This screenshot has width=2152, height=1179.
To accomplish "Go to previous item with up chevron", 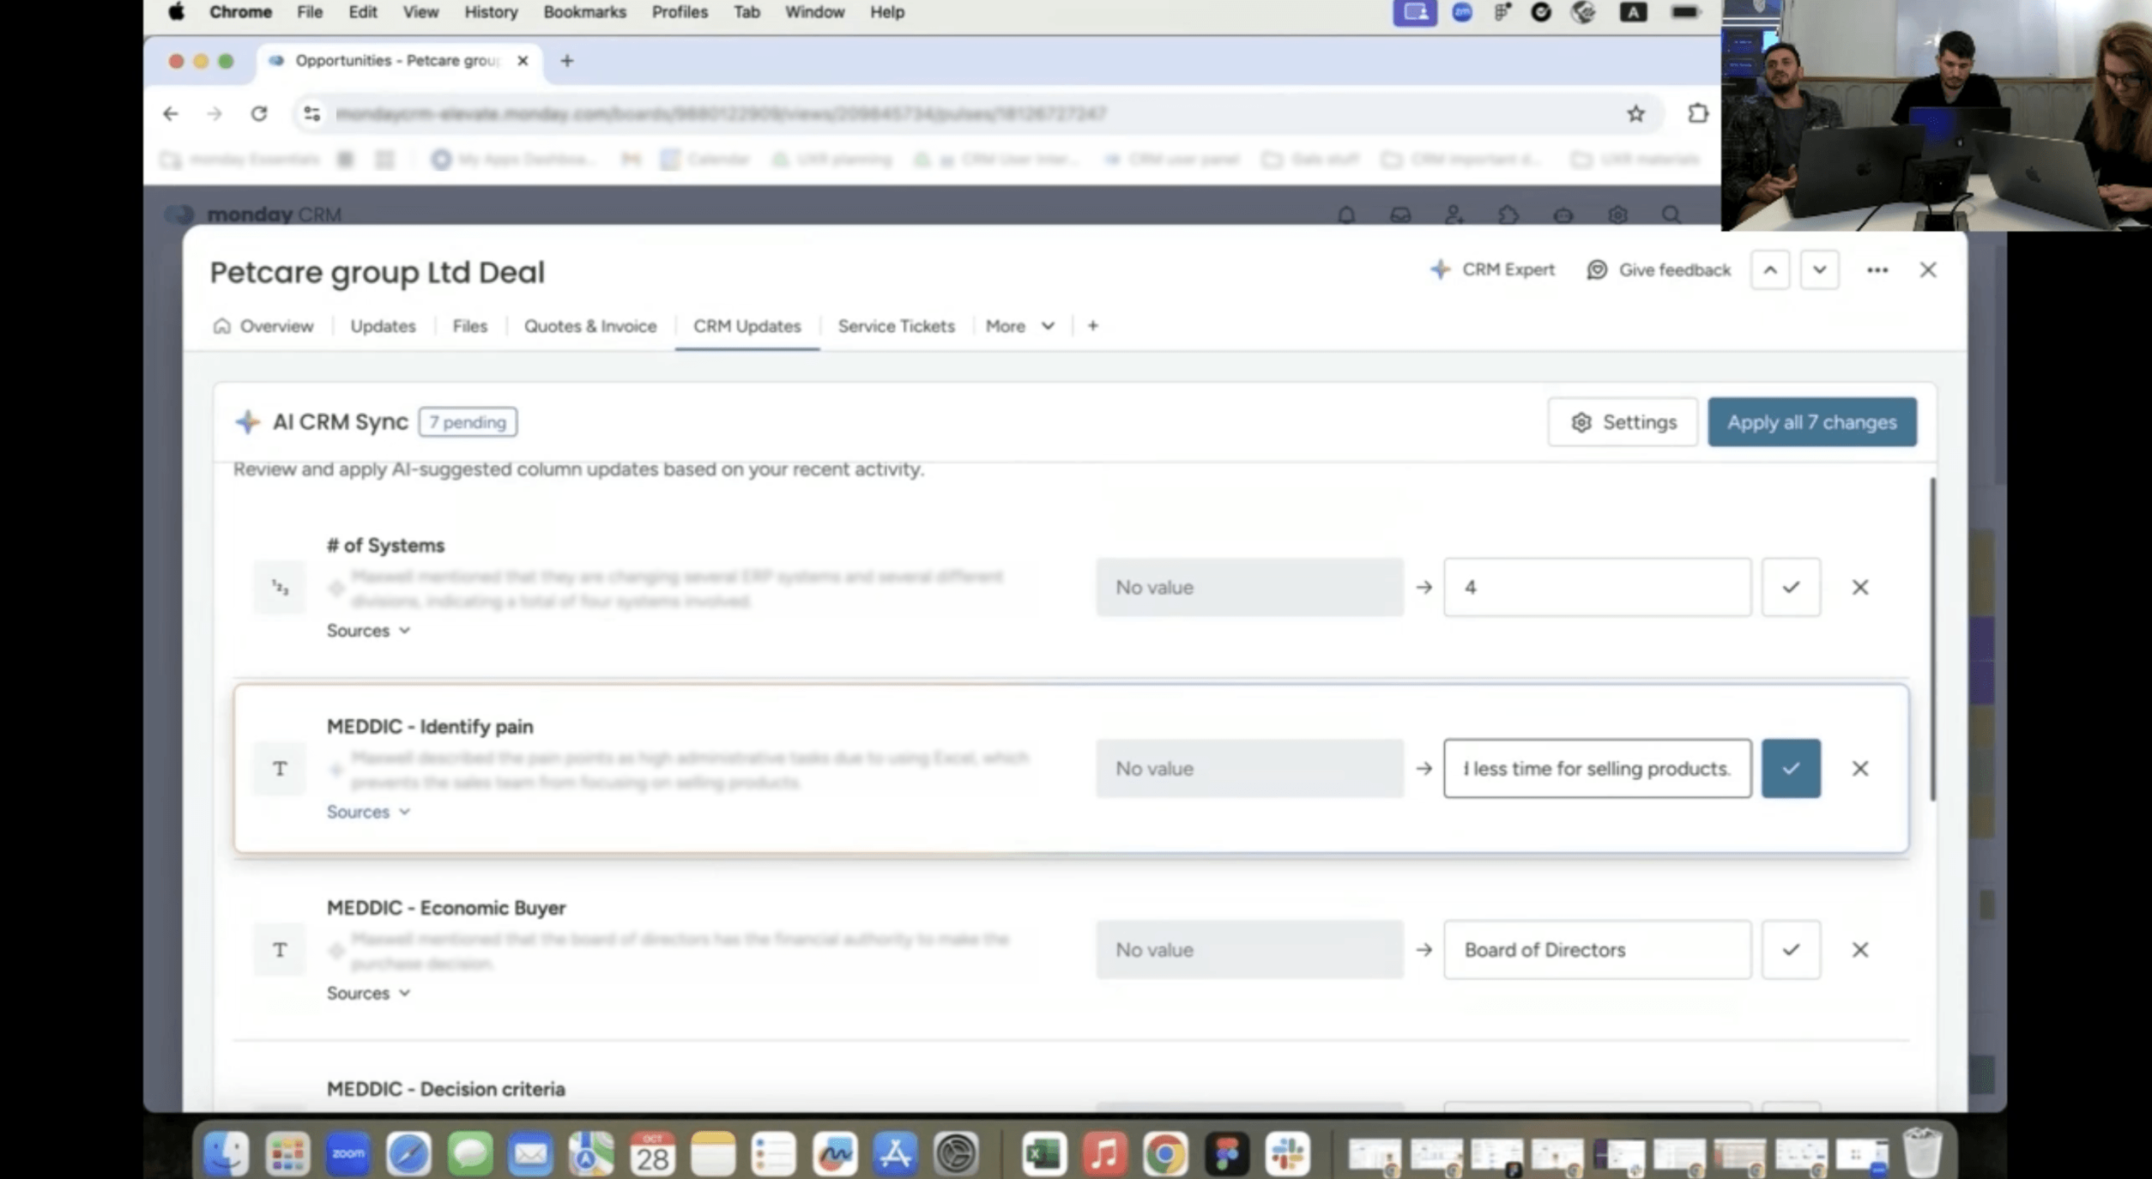I will coord(1770,270).
